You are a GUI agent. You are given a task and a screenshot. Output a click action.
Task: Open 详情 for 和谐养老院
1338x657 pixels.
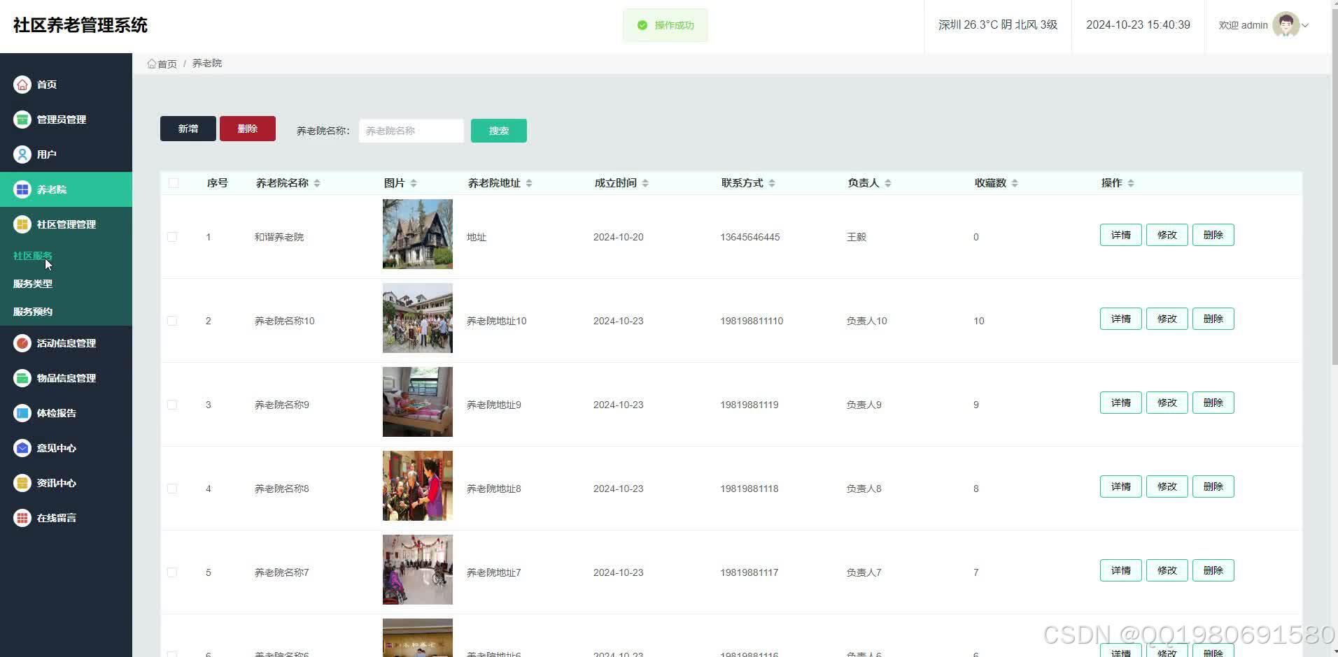1121,235
